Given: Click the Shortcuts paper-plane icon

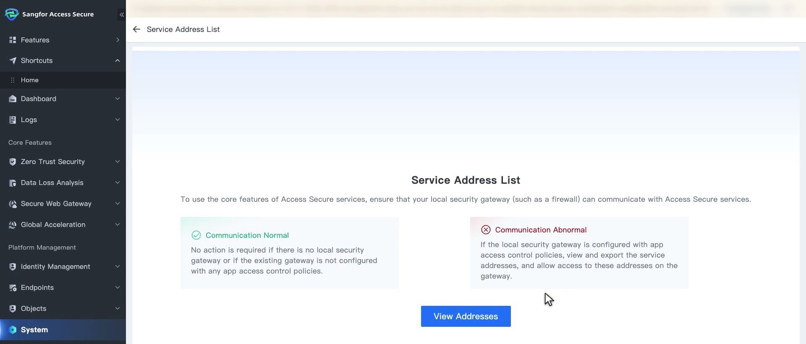Looking at the screenshot, I should tap(13, 60).
